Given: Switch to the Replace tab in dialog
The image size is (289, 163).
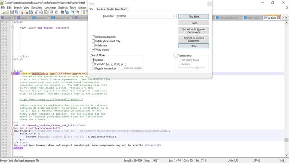Looking at the screenshot, I should 101,9.
